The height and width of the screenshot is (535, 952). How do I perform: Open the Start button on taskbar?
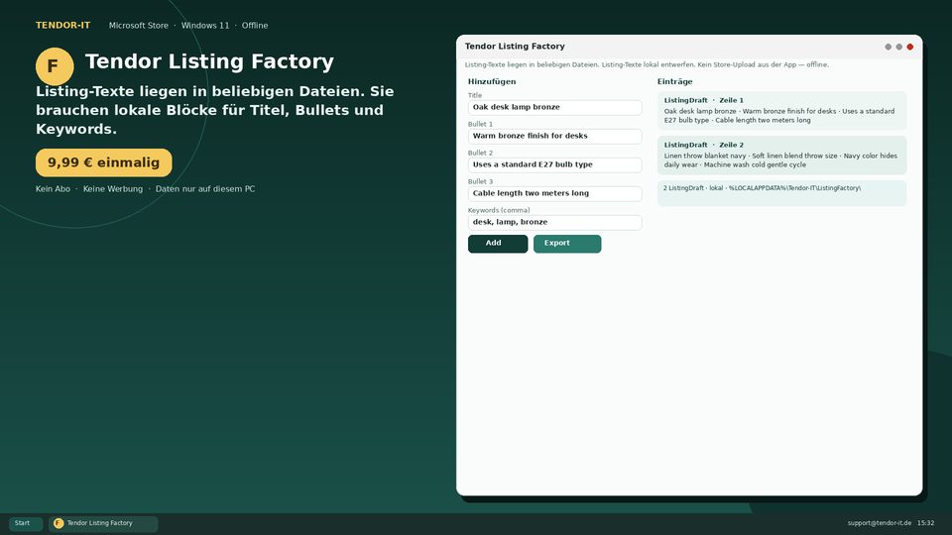pos(26,523)
